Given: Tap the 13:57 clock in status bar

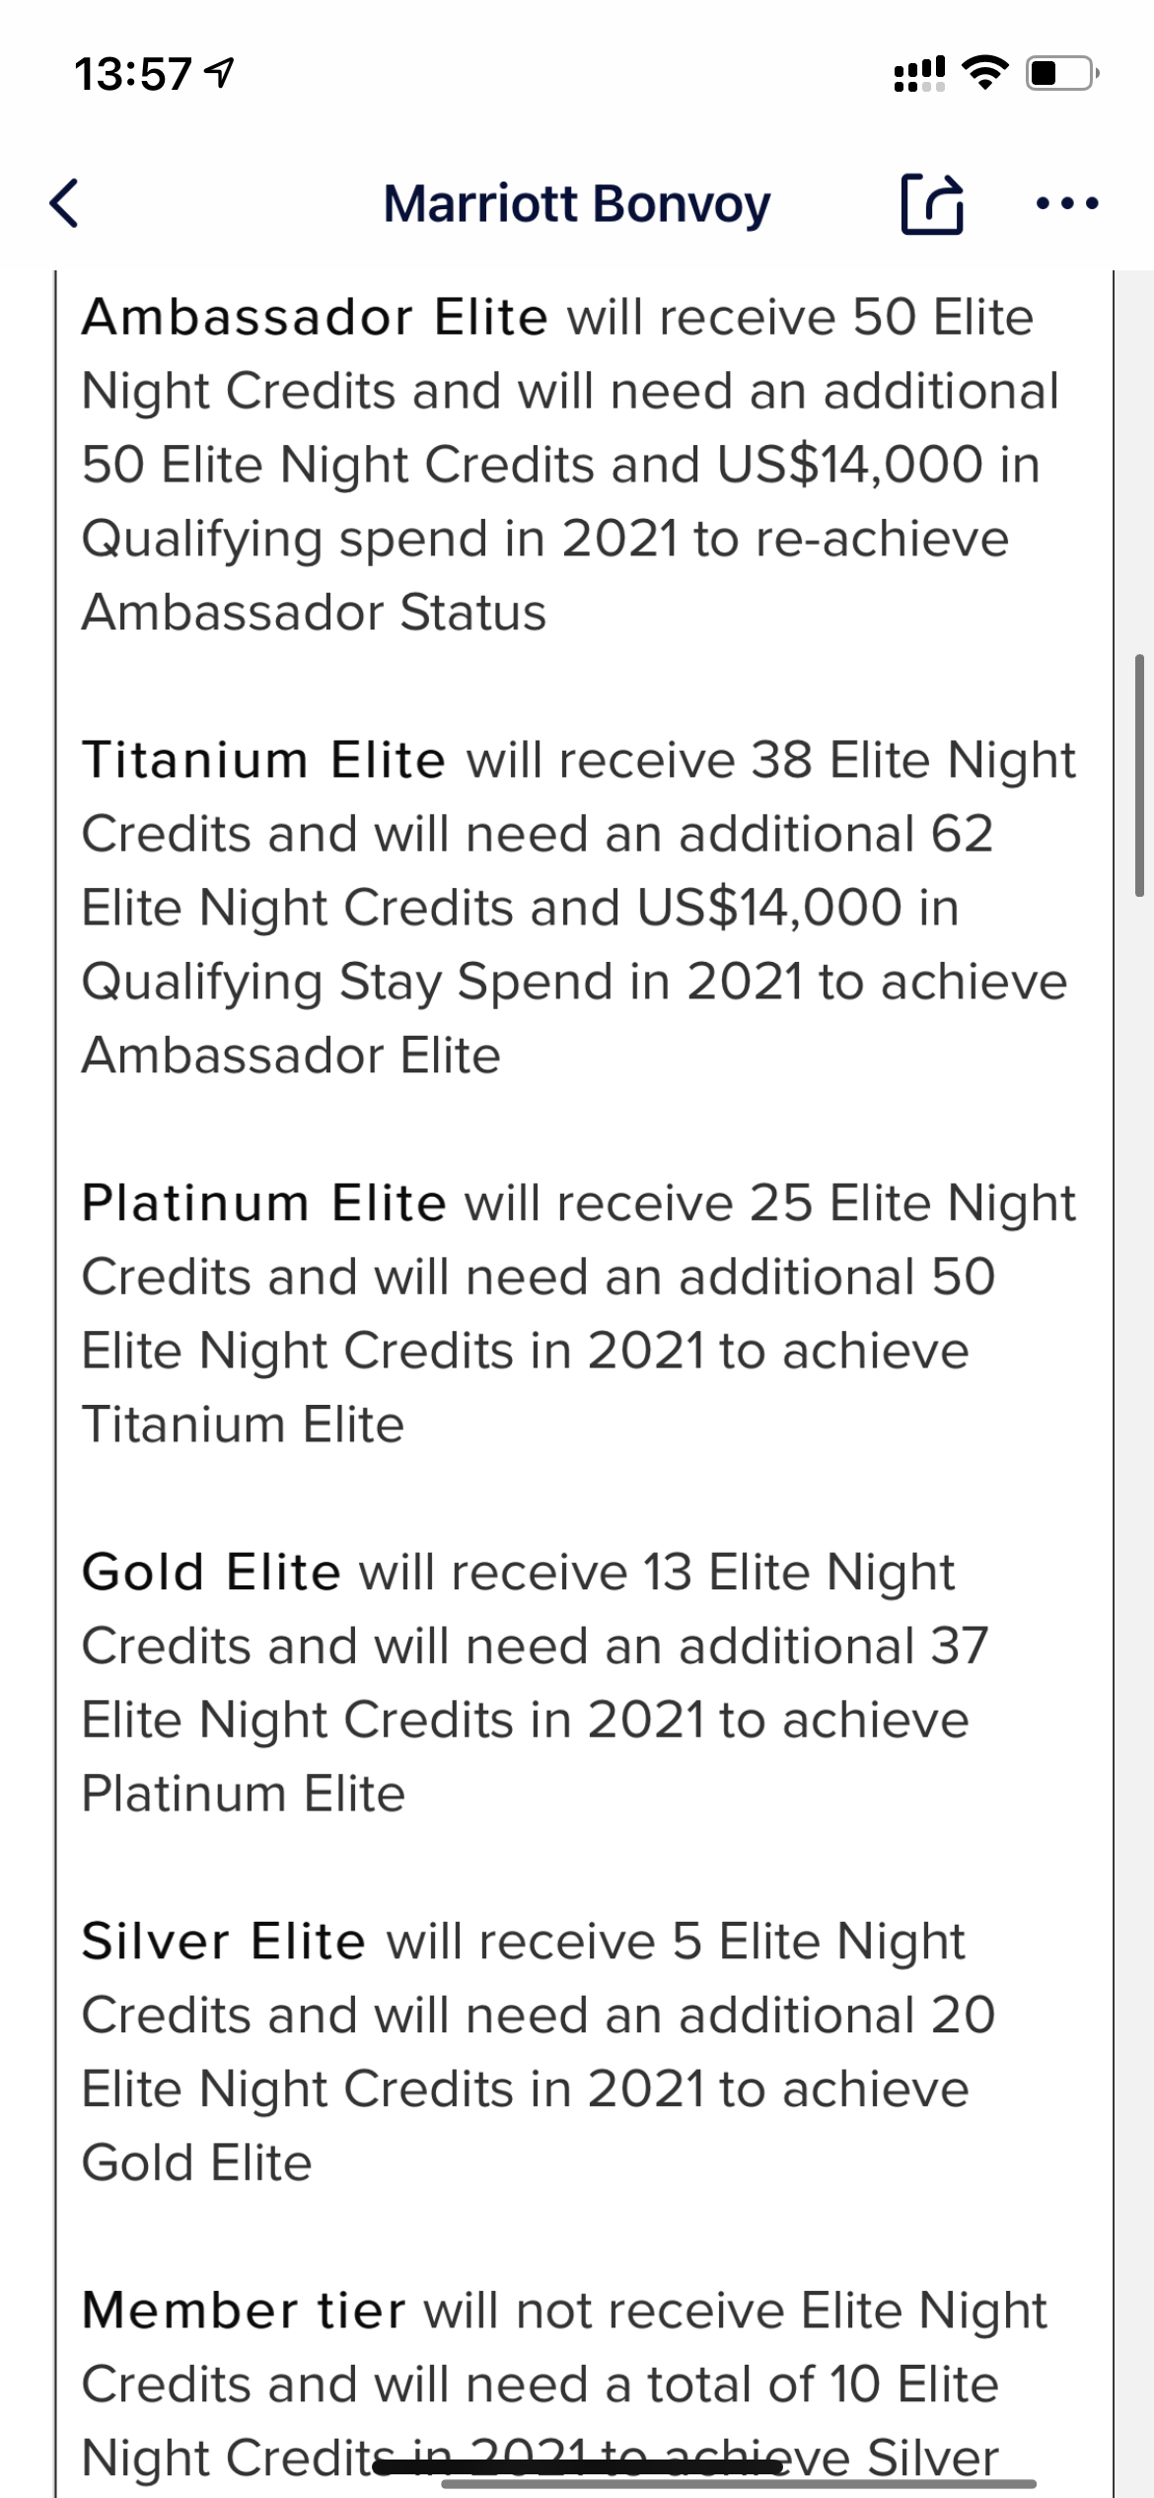Looking at the screenshot, I should pos(132,75).
